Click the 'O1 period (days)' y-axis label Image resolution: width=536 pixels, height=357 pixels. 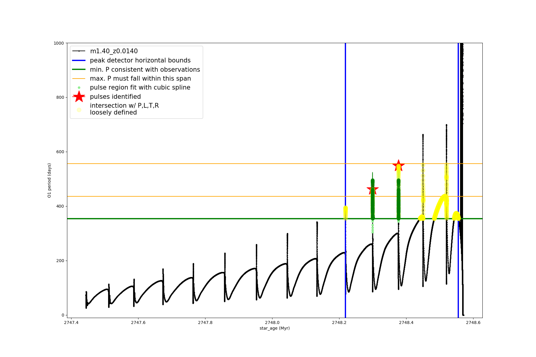tap(49, 180)
